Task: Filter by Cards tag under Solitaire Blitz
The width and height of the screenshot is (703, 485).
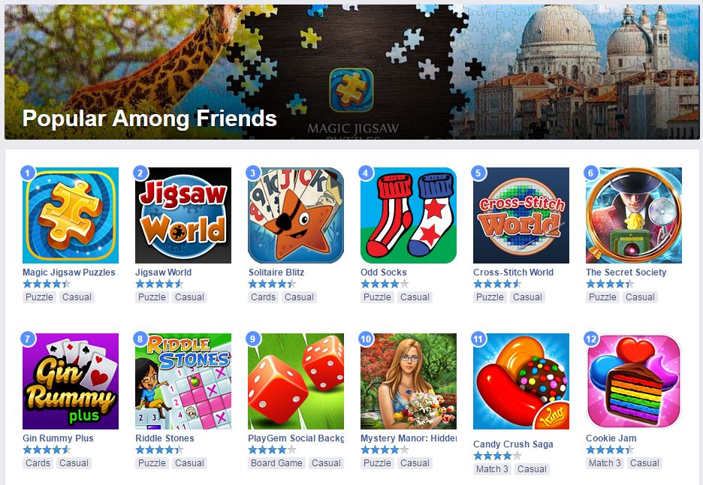Action: 263,297
